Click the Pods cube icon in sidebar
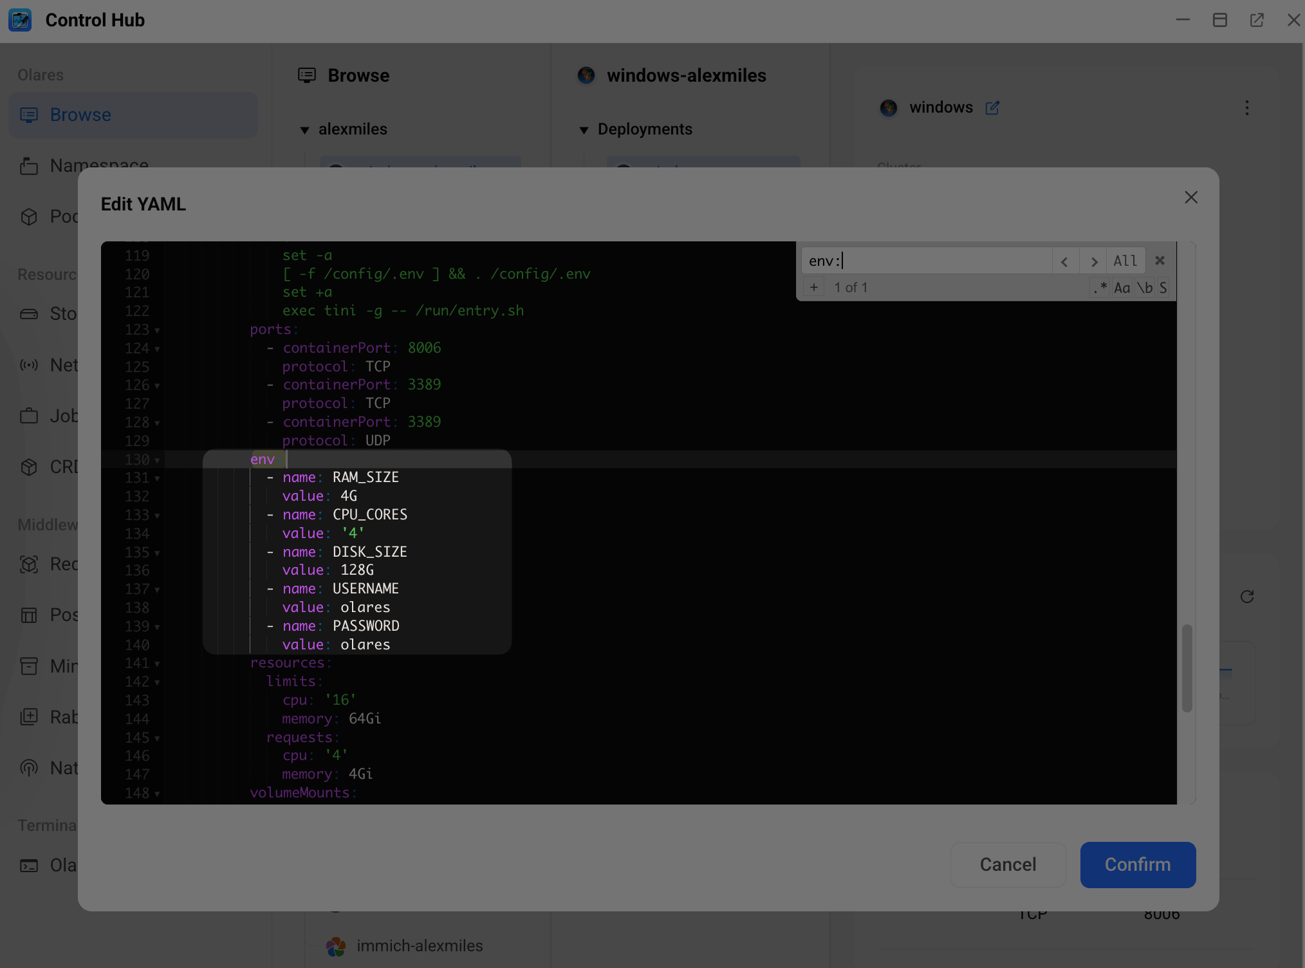1305x968 pixels. pos(29,217)
